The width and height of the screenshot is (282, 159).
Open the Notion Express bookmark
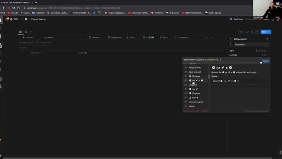click(213, 13)
